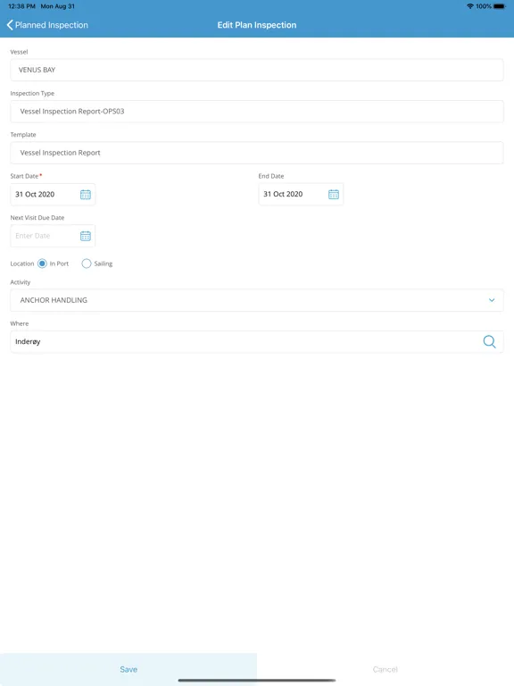This screenshot has height=686, width=514.
Task: Click the Wi-Fi icon in status bar
Action: point(470,6)
